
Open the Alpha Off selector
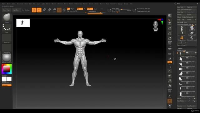tap(7, 38)
